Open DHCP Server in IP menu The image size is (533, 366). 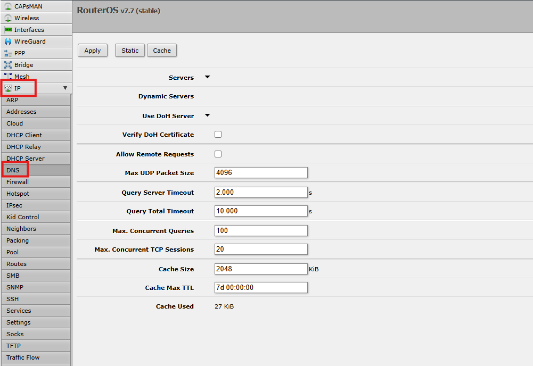click(26, 159)
